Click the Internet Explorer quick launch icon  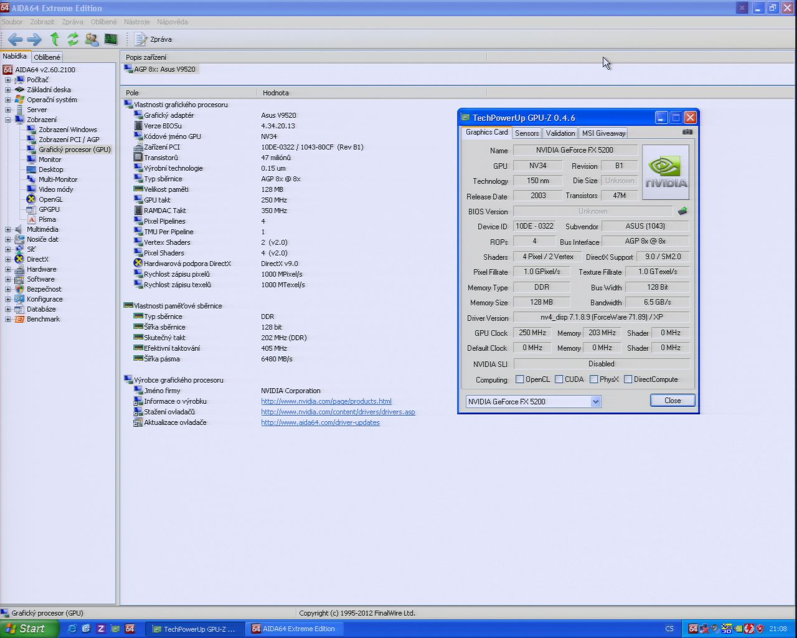[72, 629]
